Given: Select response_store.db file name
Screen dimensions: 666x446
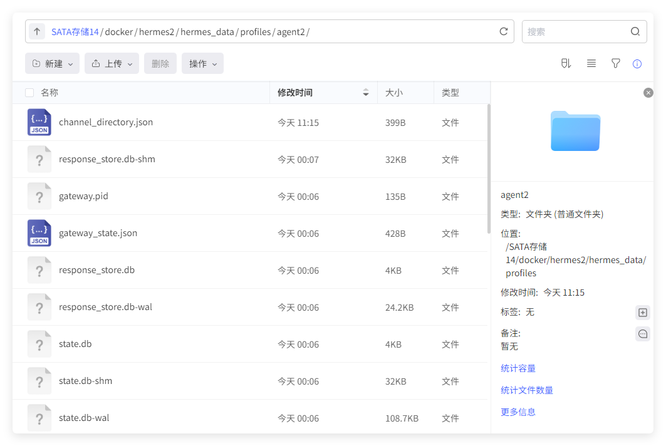Looking at the screenshot, I should (x=97, y=270).
